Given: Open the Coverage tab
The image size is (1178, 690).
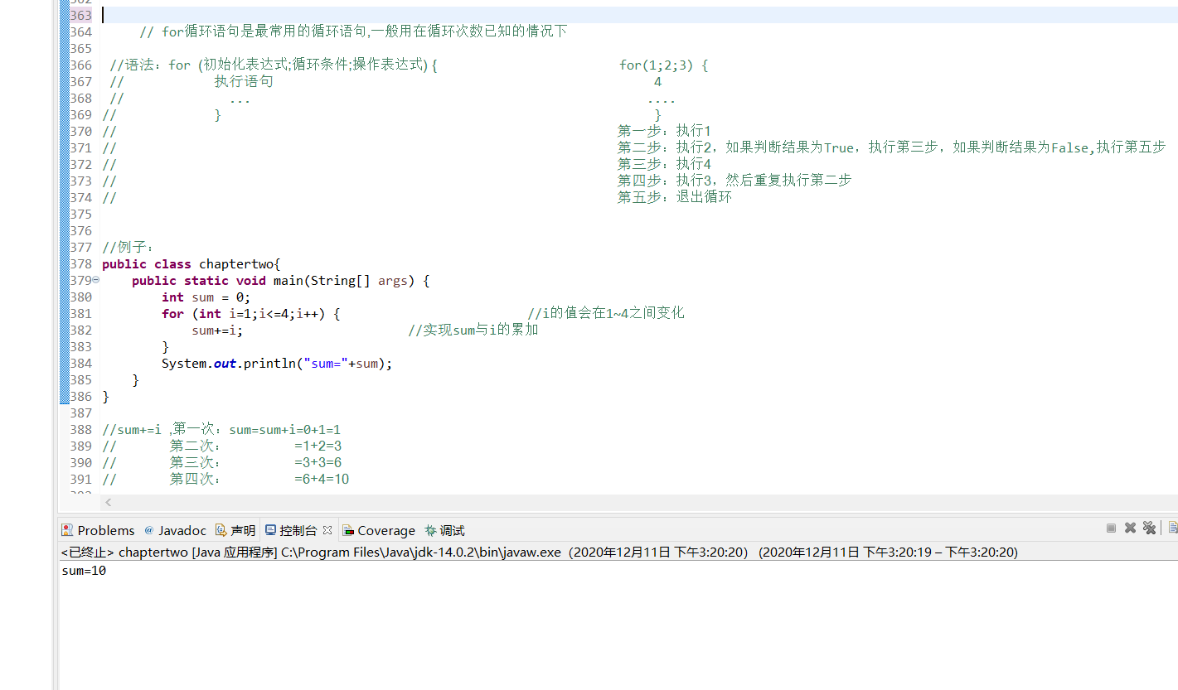Looking at the screenshot, I should click(x=379, y=530).
